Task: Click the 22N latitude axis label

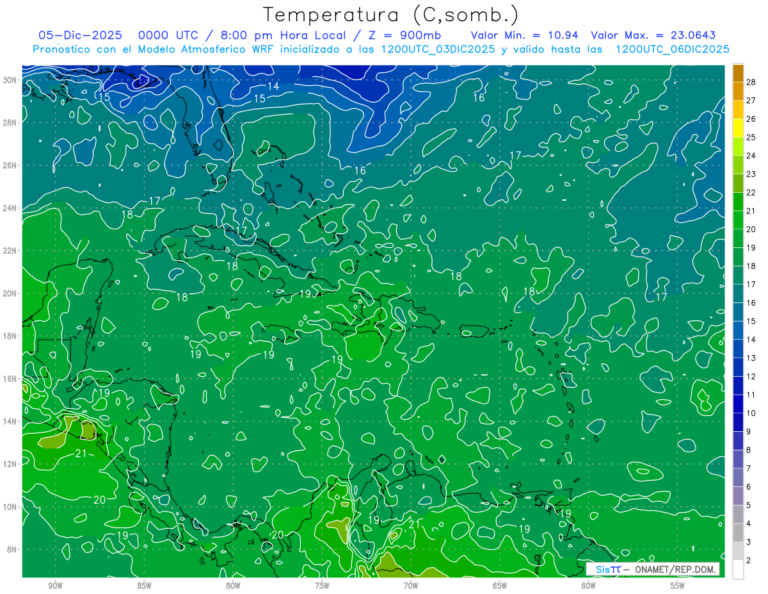Action: (x=11, y=251)
